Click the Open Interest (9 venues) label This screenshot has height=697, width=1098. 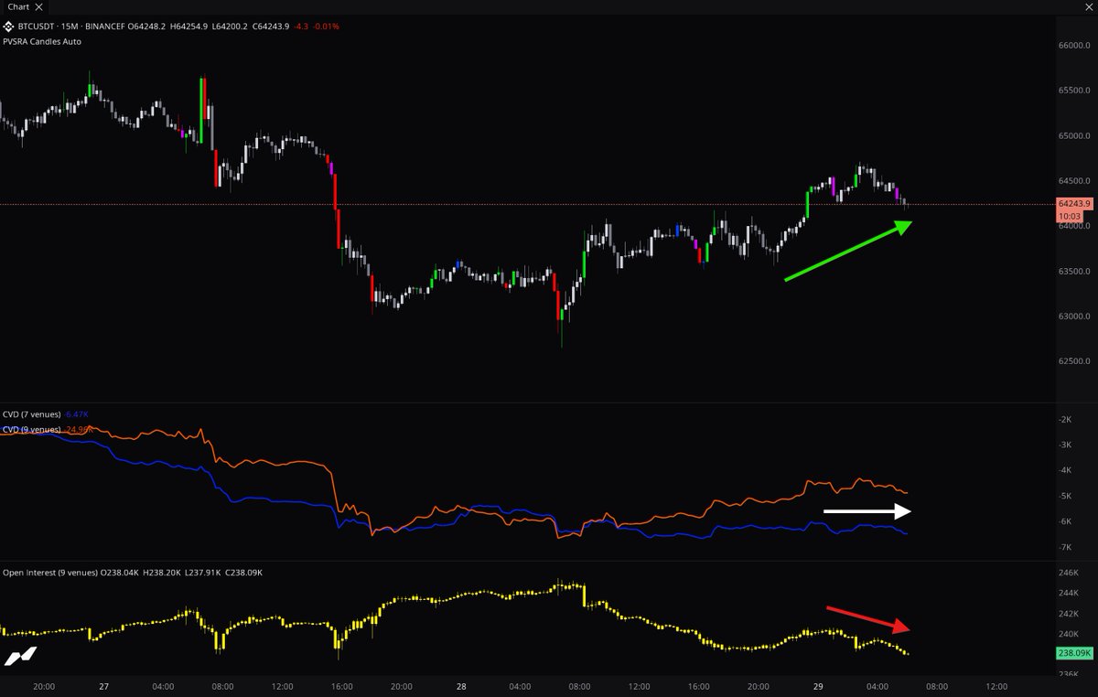tap(49, 573)
